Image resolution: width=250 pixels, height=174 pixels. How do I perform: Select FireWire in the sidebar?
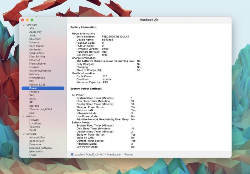coord(34,67)
